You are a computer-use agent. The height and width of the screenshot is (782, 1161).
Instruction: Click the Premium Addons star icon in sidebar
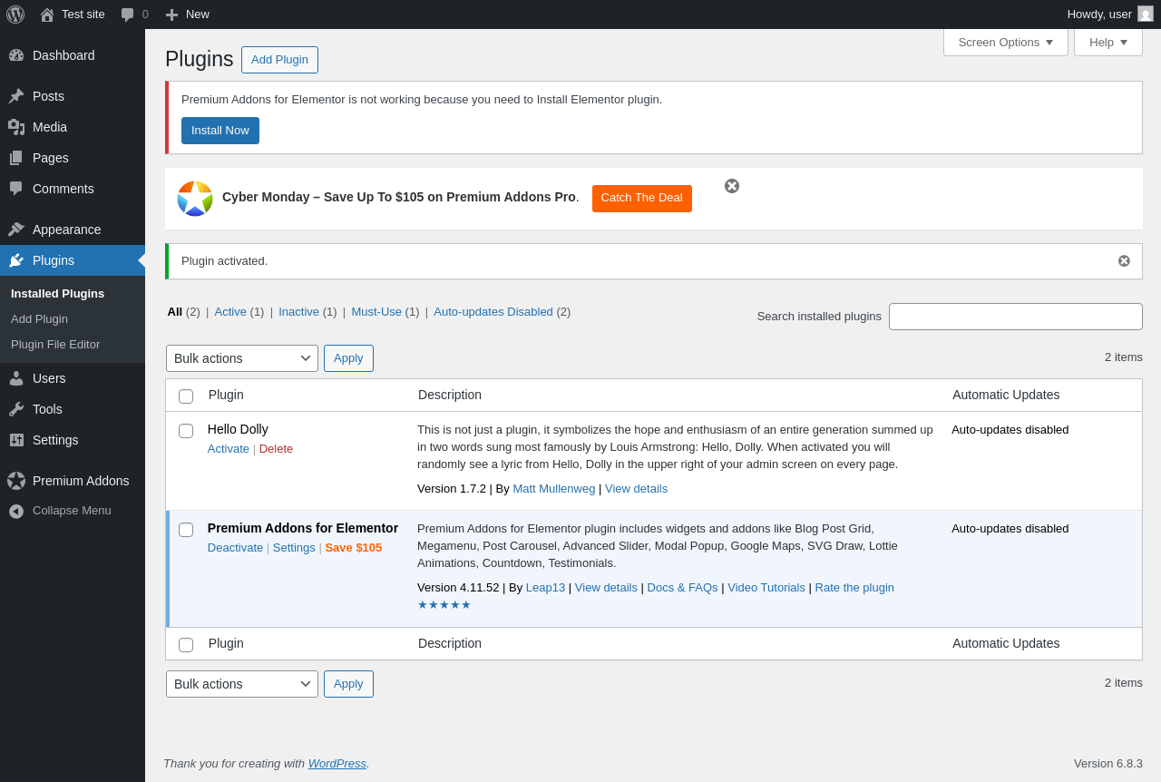(x=16, y=481)
